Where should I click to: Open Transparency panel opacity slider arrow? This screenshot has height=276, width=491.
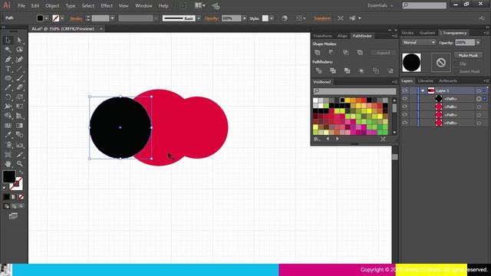[478, 42]
